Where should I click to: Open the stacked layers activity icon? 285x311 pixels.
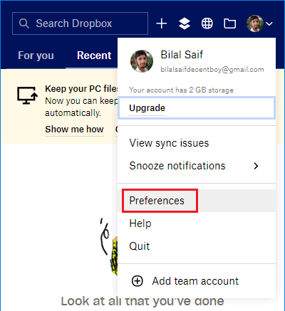pos(185,23)
